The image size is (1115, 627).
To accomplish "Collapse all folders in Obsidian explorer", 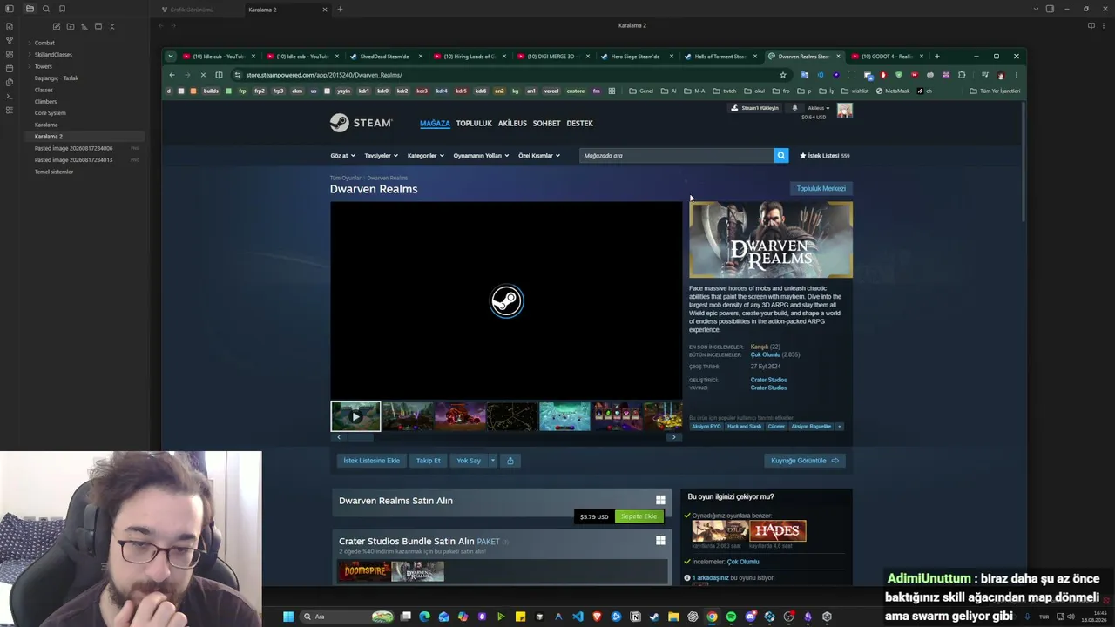I will pyautogui.click(x=112, y=26).
